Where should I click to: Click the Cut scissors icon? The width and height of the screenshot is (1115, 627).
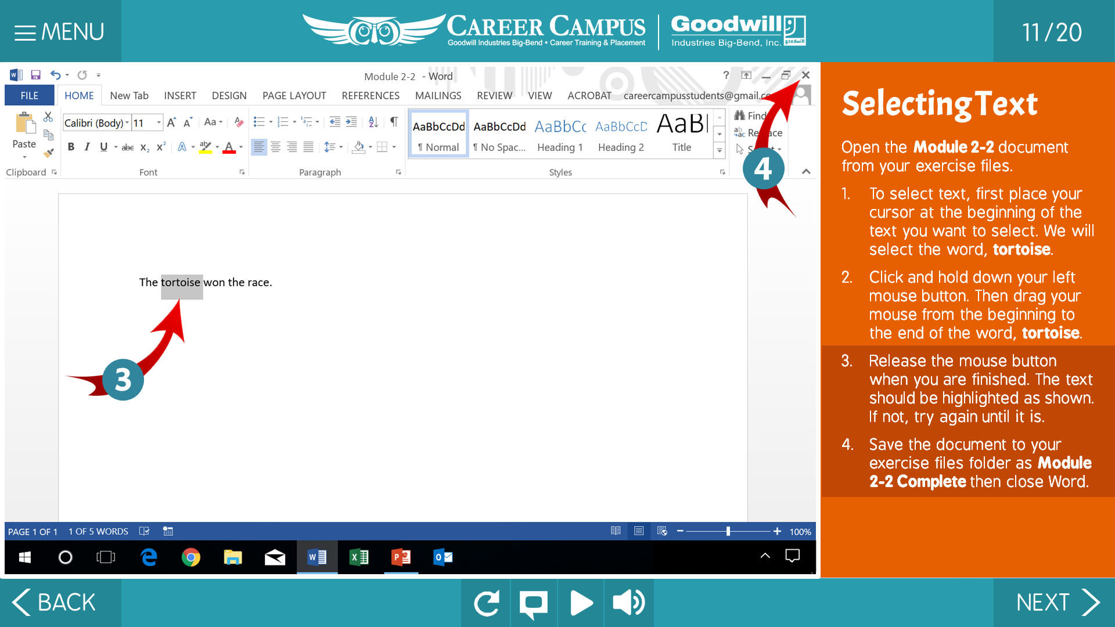48,117
